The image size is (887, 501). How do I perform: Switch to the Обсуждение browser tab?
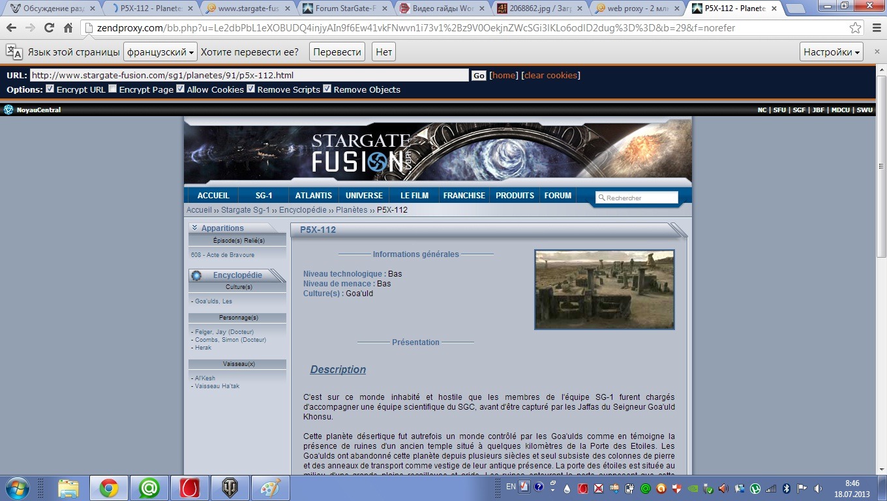point(51,9)
